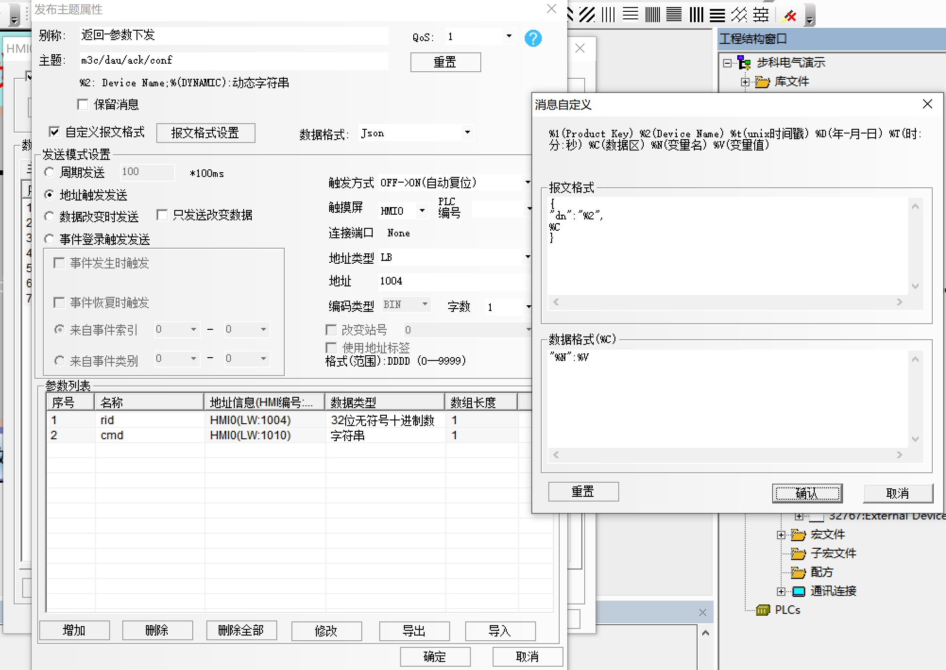Check the 使用地址标签 checkbox
946x670 pixels.
[x=331, y=348]
